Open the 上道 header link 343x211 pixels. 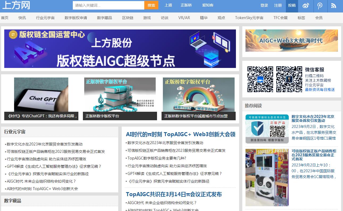click(x=168, y=5)
